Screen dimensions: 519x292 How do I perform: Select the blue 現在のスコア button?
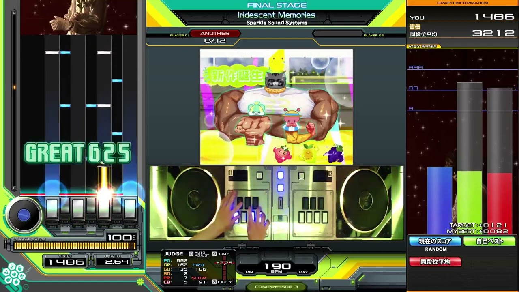(x=435, y=241)
